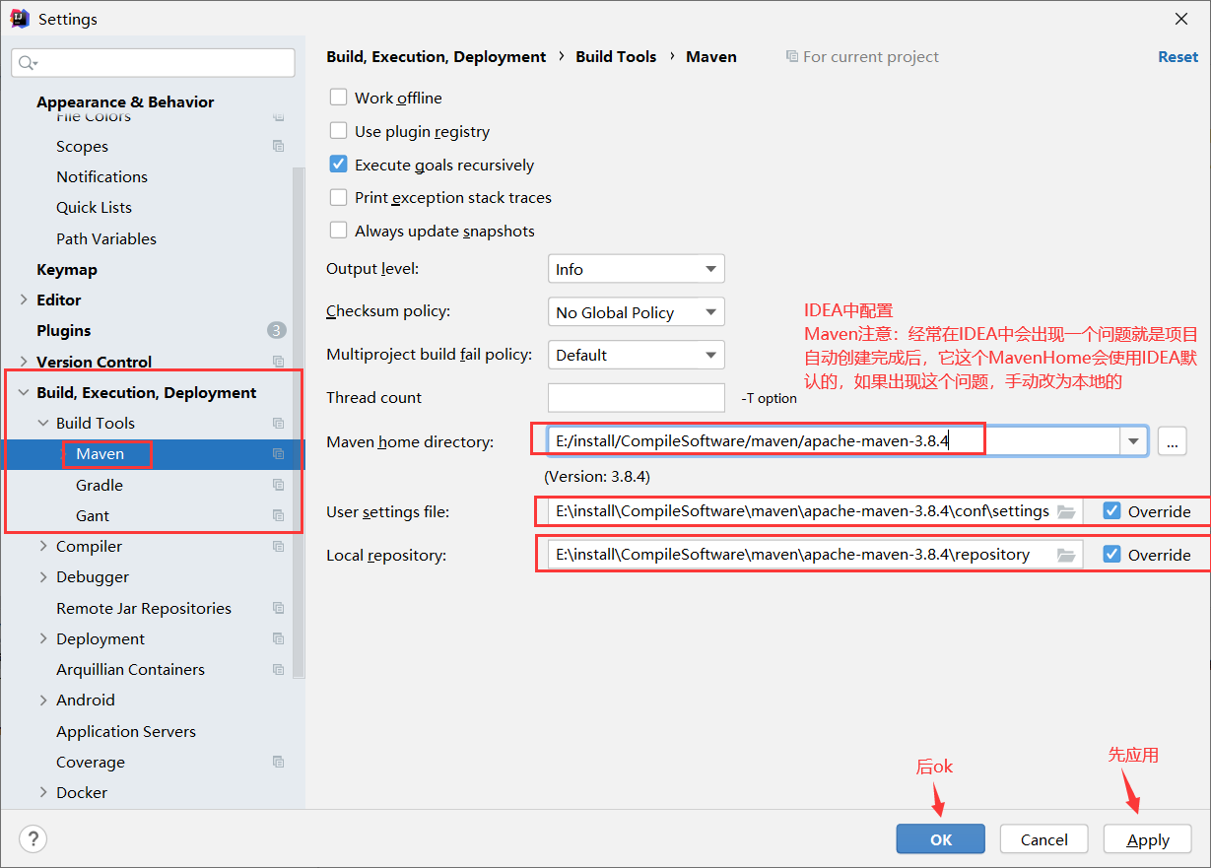Expand the Deployment node
This screenshot has width=1211, height=868.
click(x=43, y=638)
